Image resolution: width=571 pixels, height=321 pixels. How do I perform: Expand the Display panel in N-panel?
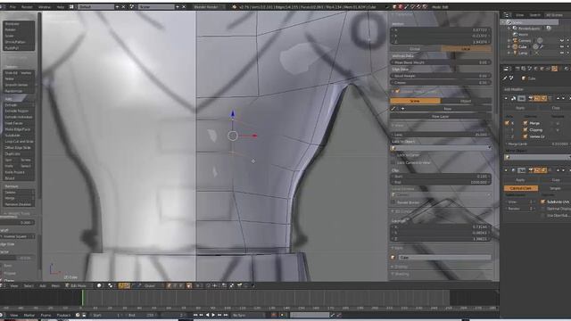(401, 267)
